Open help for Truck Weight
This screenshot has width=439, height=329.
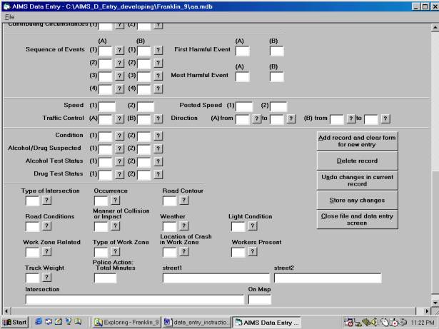click(x=47, y=278)
